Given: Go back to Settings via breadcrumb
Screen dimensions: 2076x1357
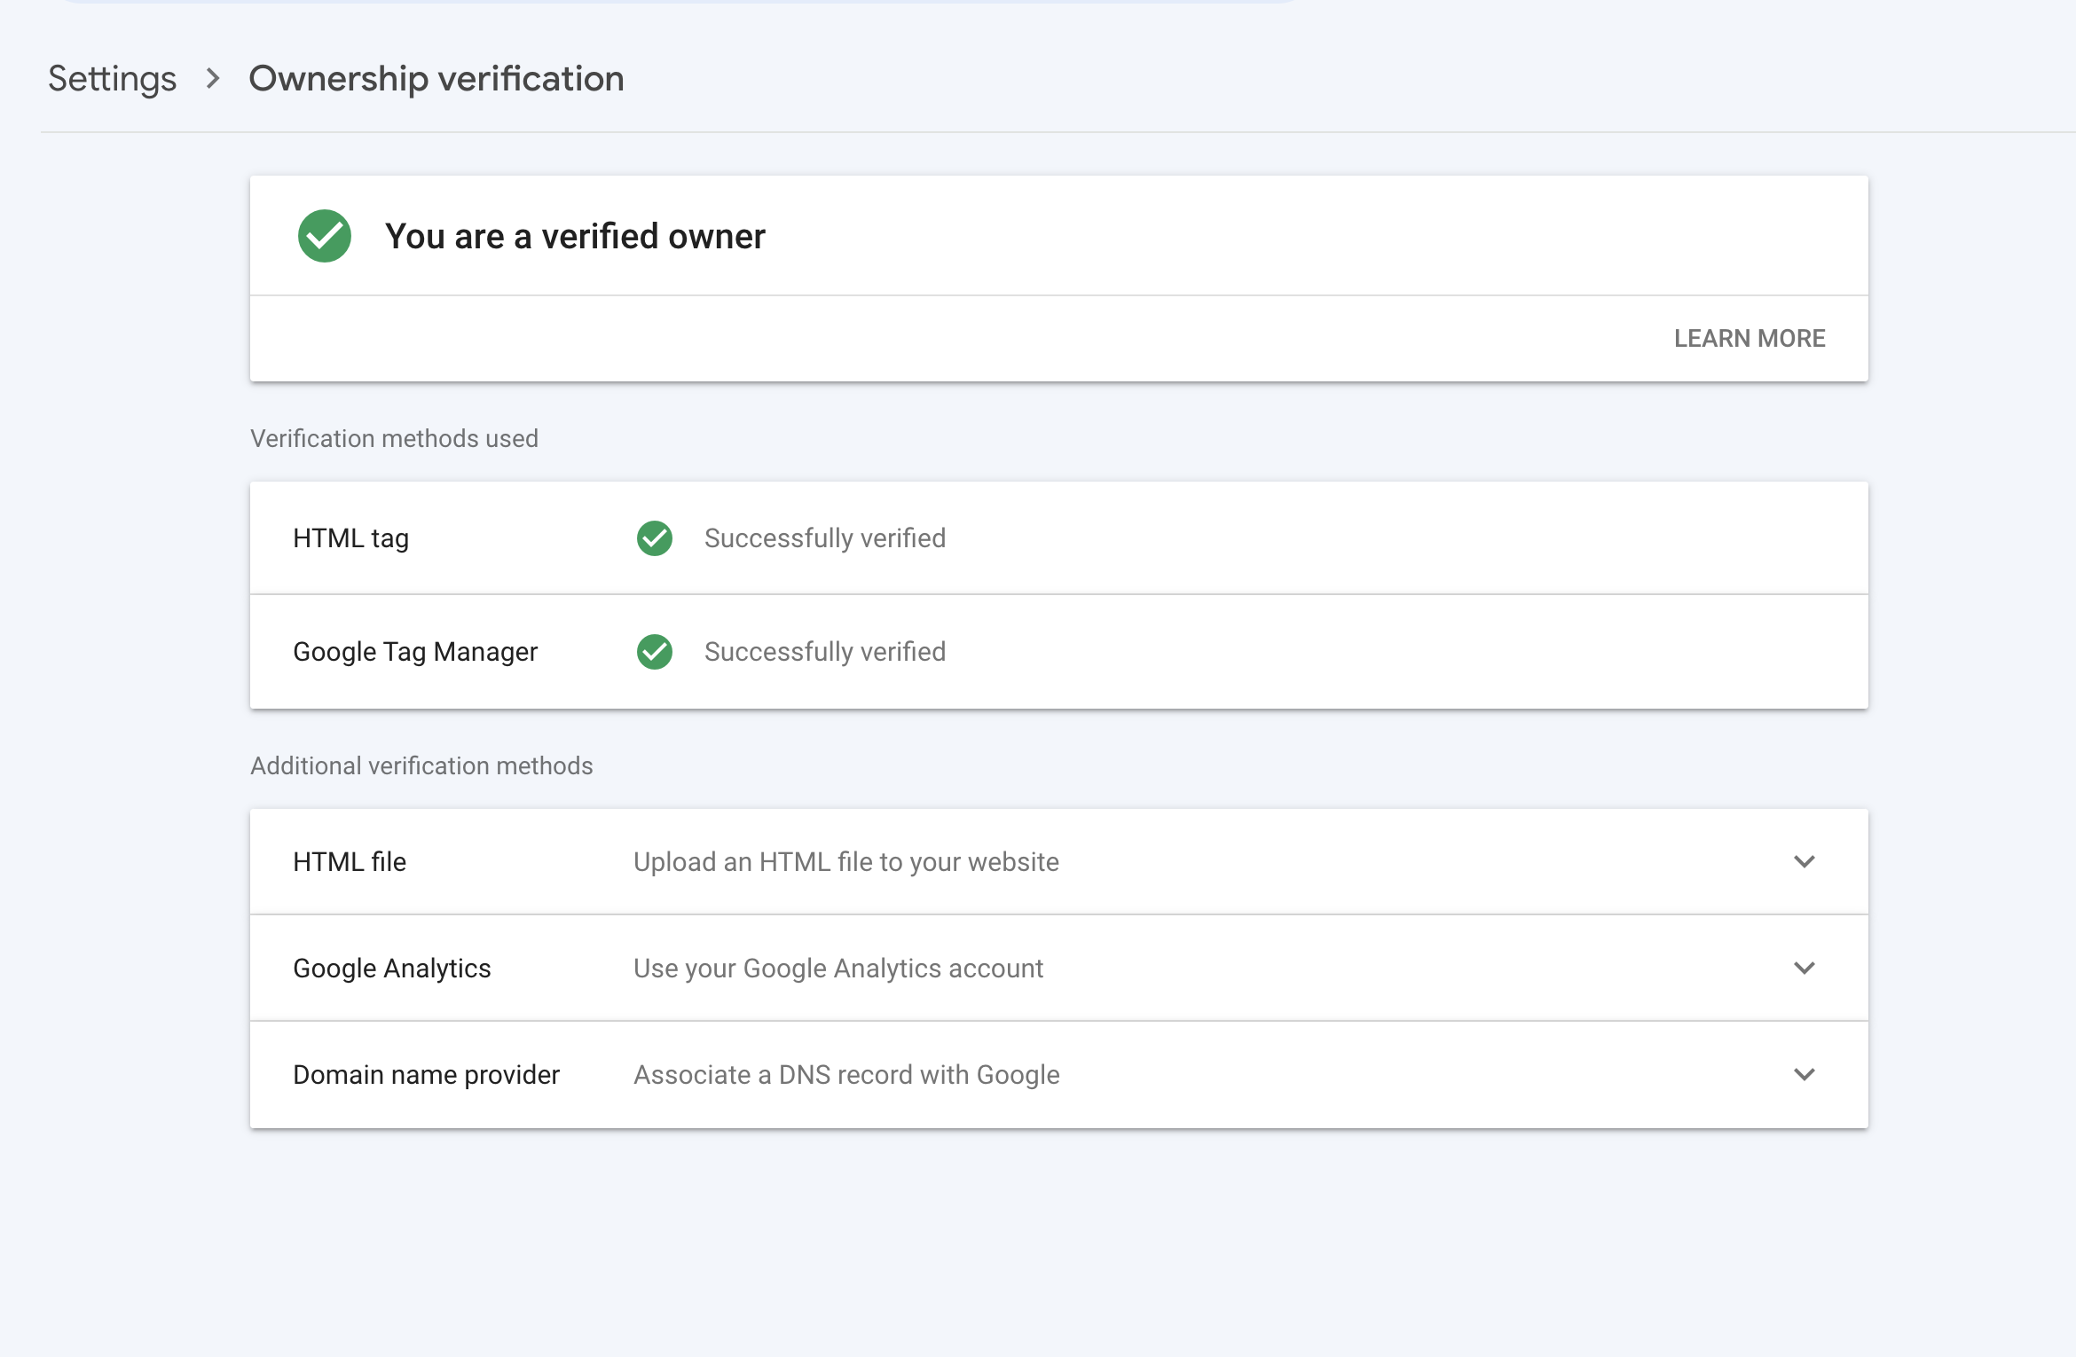Looking at the screenshot, I should (x=113, y=79).
